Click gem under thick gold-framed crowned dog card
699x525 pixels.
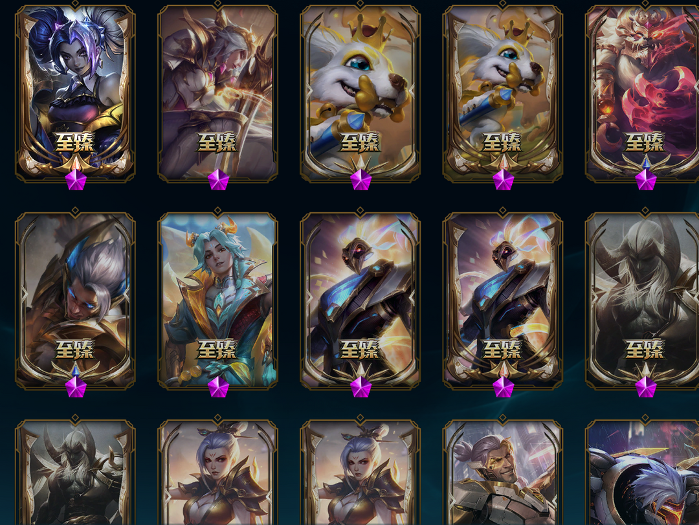click(504, 180)
